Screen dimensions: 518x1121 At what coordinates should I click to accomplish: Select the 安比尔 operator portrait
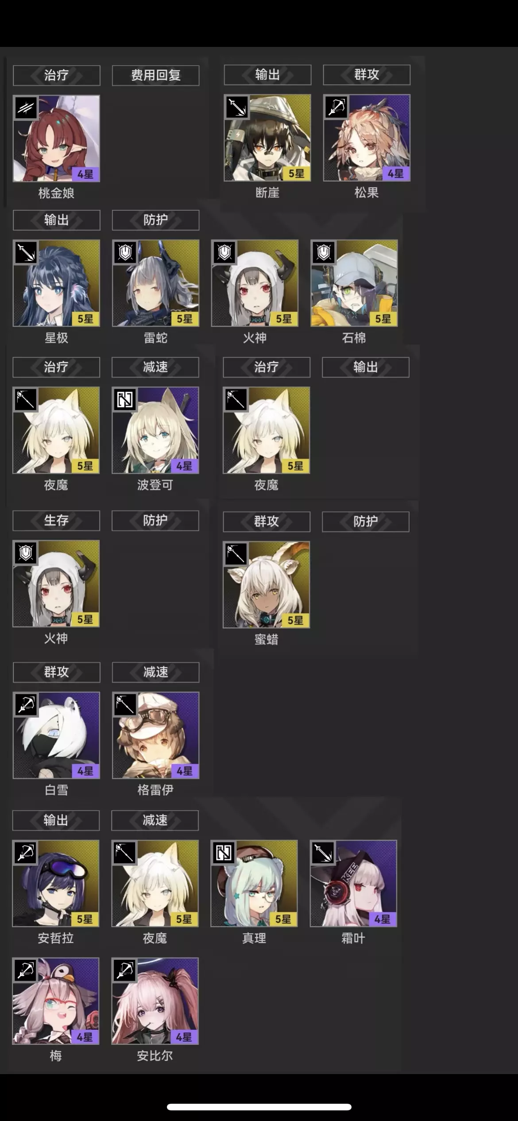[155, 1001]
